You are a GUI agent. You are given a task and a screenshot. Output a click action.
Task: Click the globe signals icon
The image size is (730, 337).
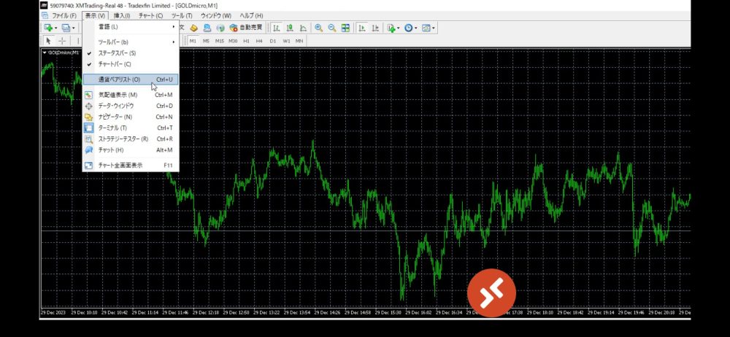(x=220, y=28)
